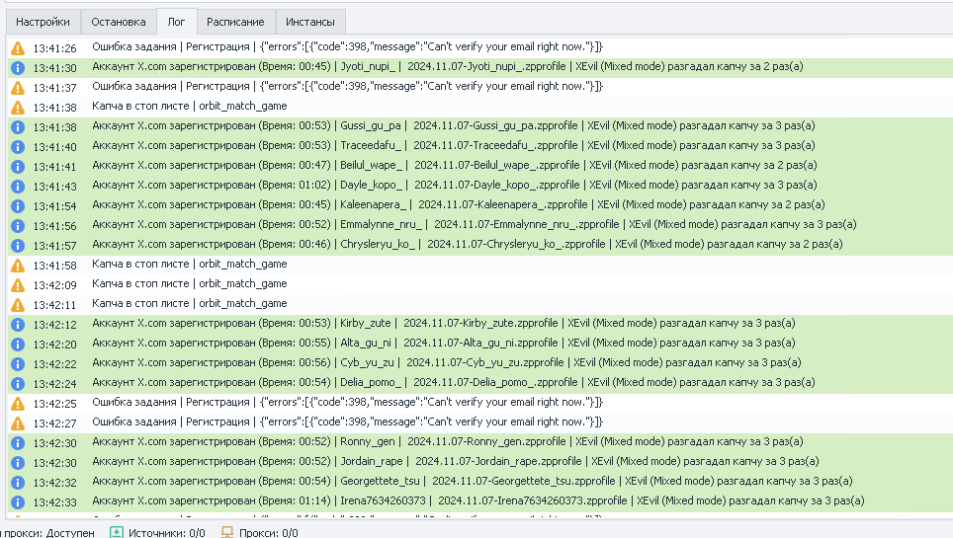The image size is (953, 538).
Task: Click info icon for Alta_gu_ni row
Action: 18,345
